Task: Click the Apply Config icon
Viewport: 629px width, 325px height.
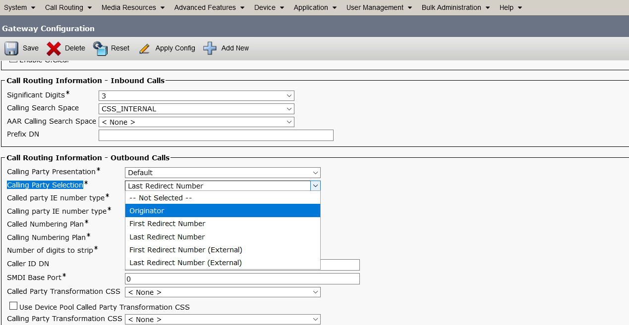Action: 145,48
